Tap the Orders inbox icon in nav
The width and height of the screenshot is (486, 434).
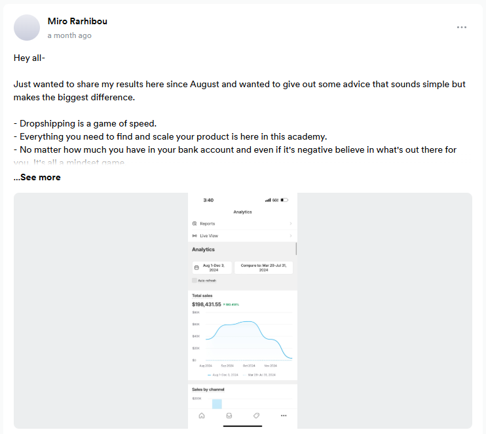[x=229, y=415]
